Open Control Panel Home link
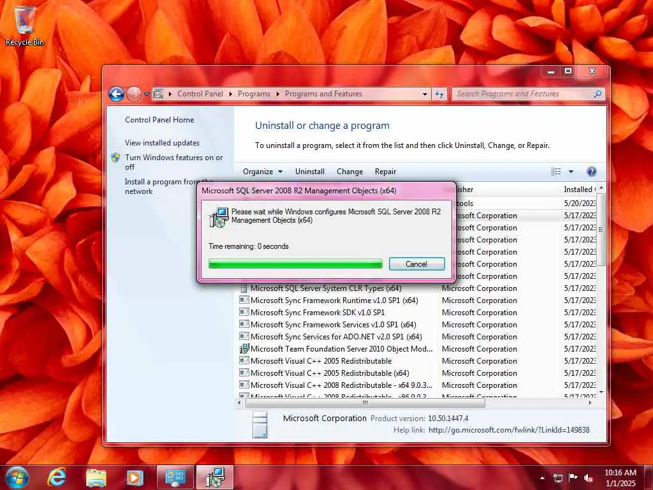The height and width of the screenshot is (490, 653). [x=159, y=120]
